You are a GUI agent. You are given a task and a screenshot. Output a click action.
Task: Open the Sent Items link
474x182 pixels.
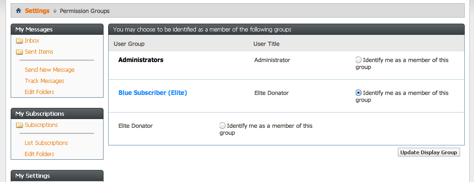(x=39, y=52)
